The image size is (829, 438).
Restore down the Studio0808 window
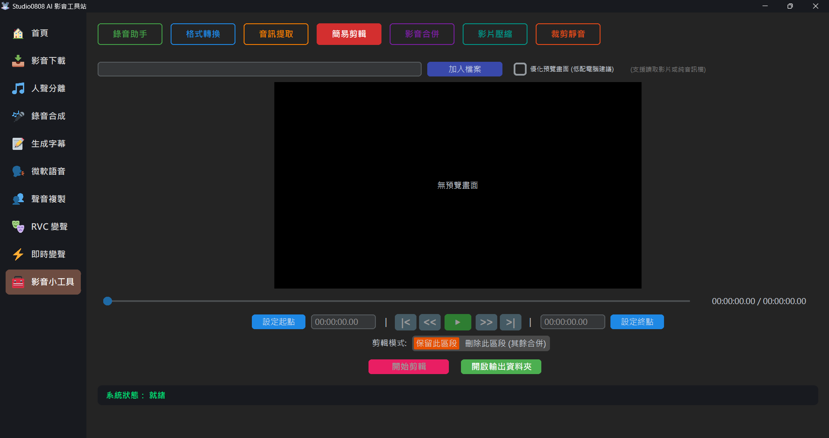click(790, 6)
